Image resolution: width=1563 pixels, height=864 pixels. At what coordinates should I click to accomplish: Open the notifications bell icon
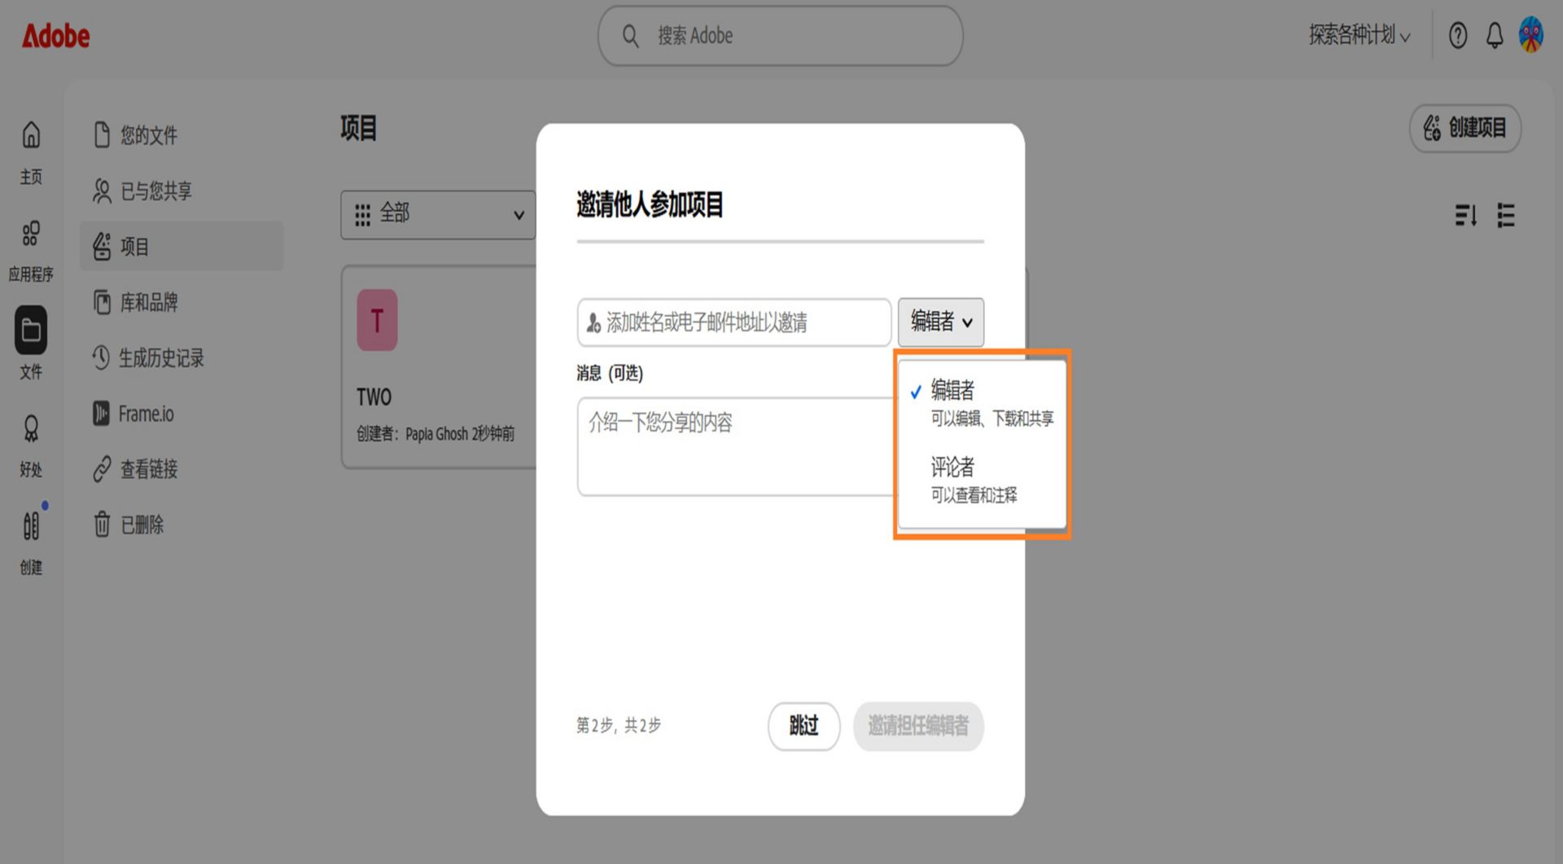click(x=1495, y=35)
